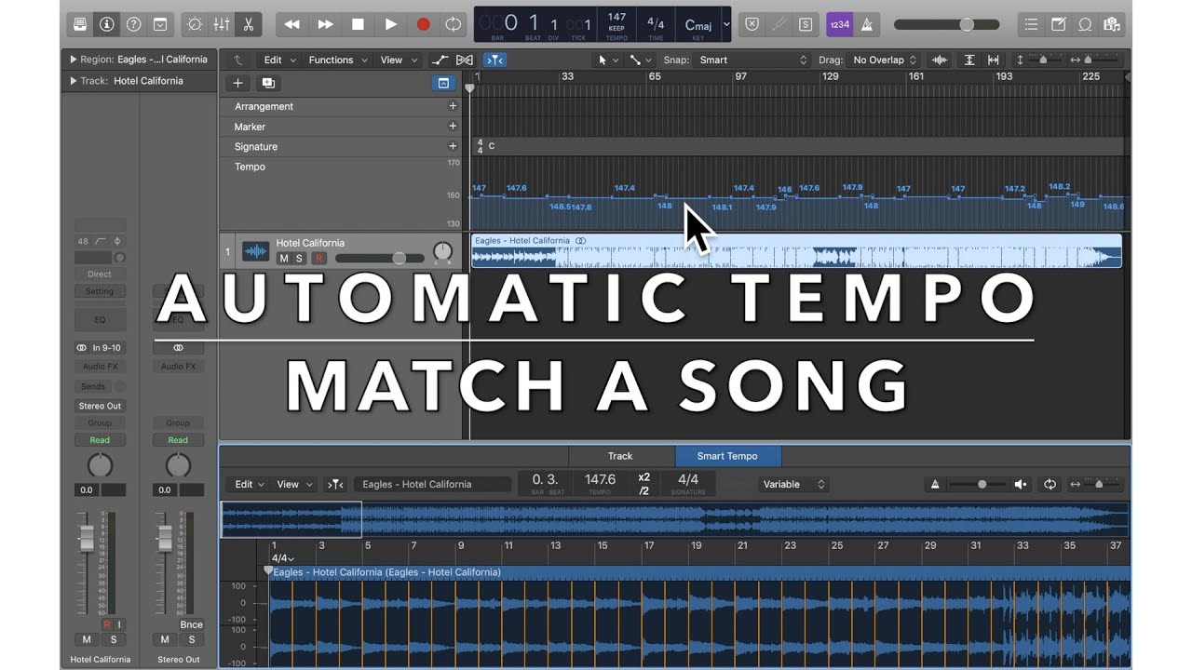1192x670 pixels.
Task: Open the Library panel button
Action: coord(80,24)
